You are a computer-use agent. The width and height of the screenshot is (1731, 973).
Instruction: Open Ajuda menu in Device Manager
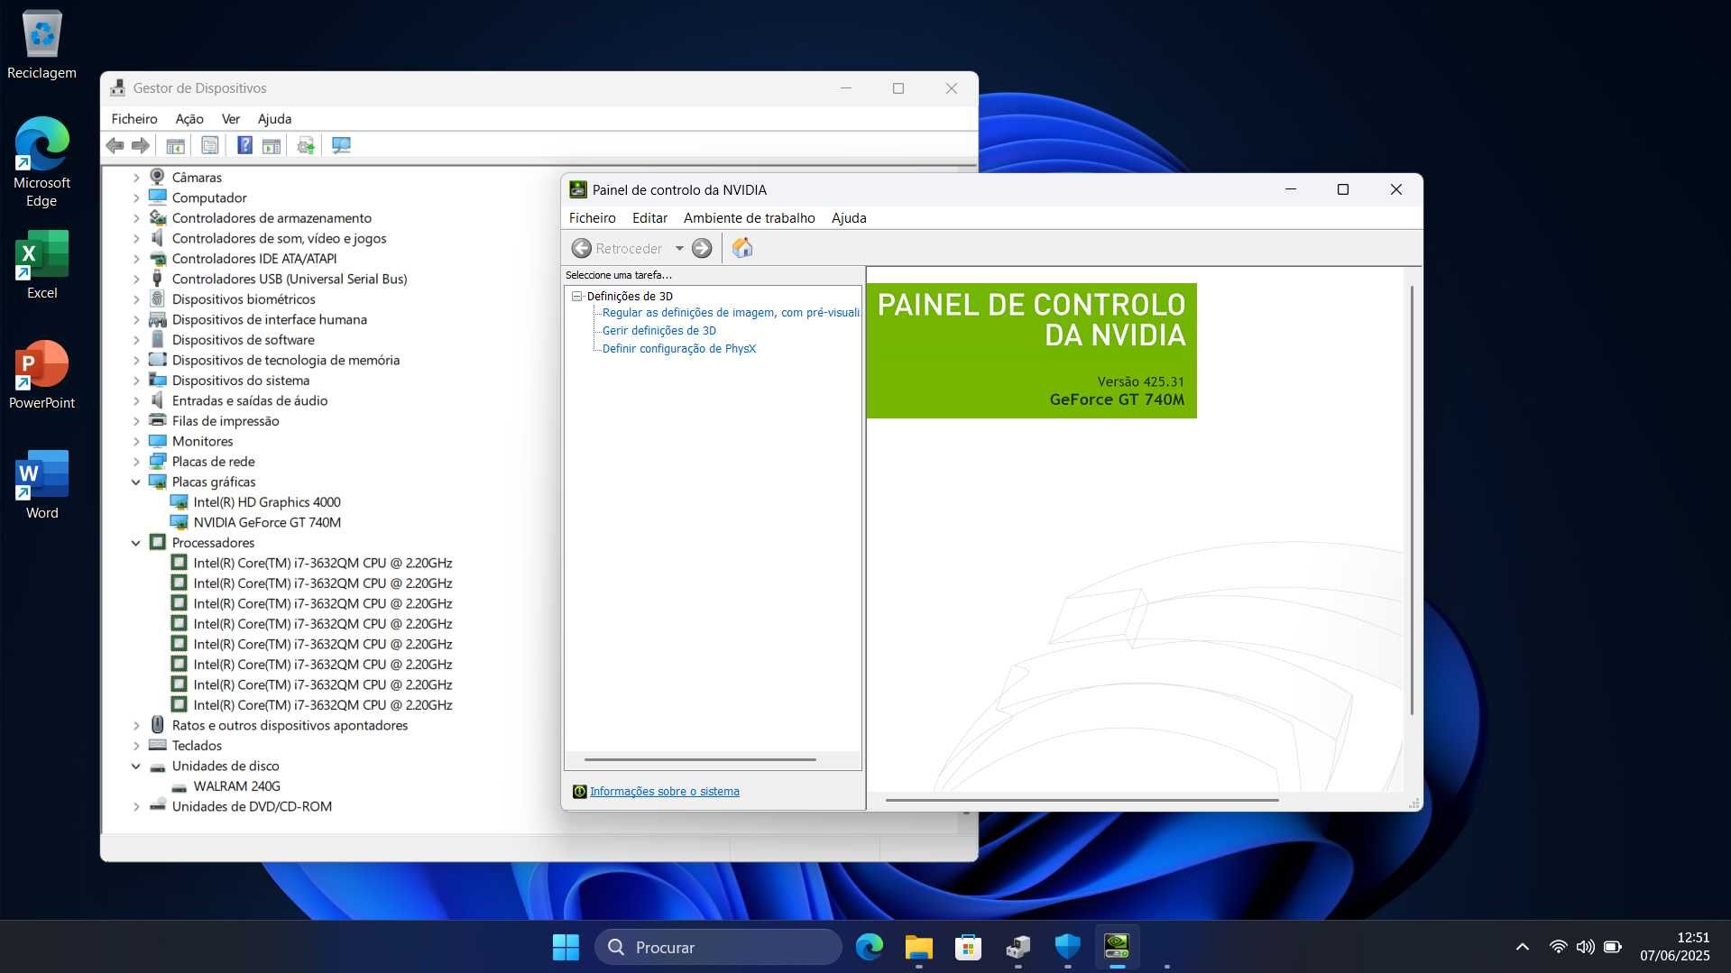point(274,119)
